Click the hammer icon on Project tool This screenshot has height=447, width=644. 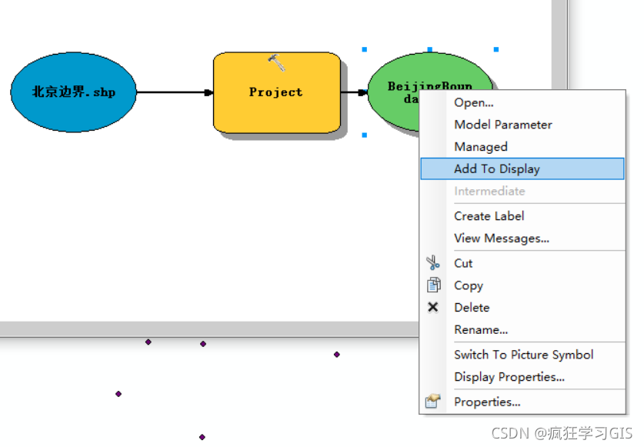tap(277, 62)
